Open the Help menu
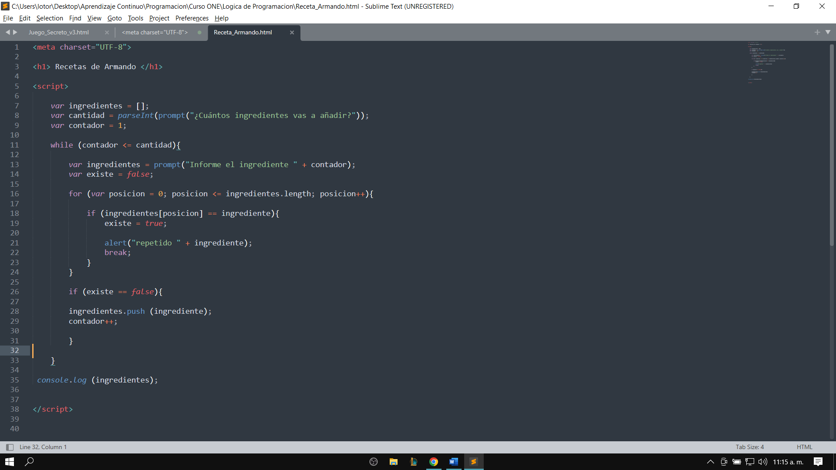This screenshot has width=836, height=470. pos(221,18)
